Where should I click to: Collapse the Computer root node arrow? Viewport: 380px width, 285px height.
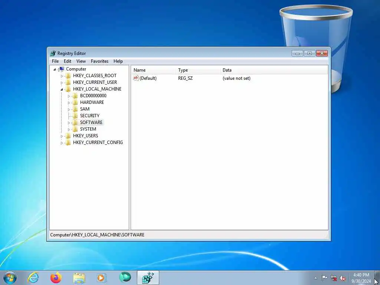click(x=55, y=69)
